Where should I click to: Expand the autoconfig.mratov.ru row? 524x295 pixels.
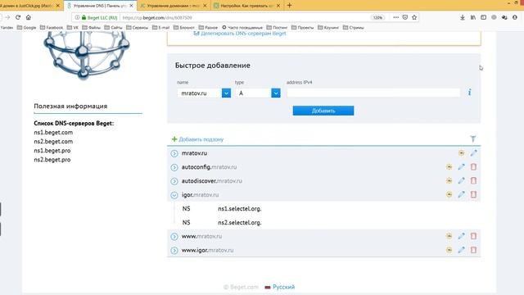pos(174,167)
